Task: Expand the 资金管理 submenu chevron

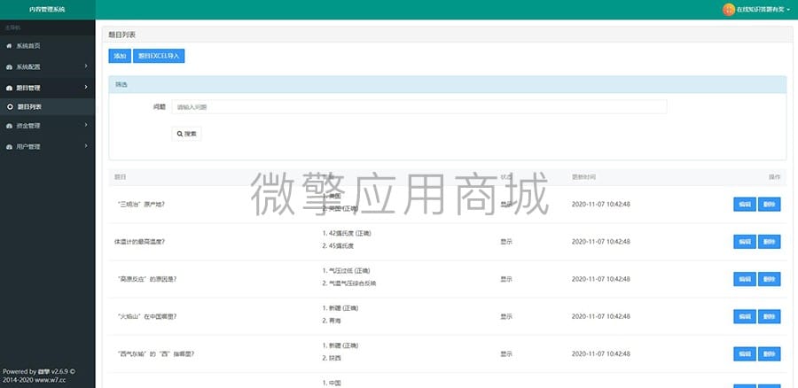Action: pyautogui.click(x=86, y=125)
